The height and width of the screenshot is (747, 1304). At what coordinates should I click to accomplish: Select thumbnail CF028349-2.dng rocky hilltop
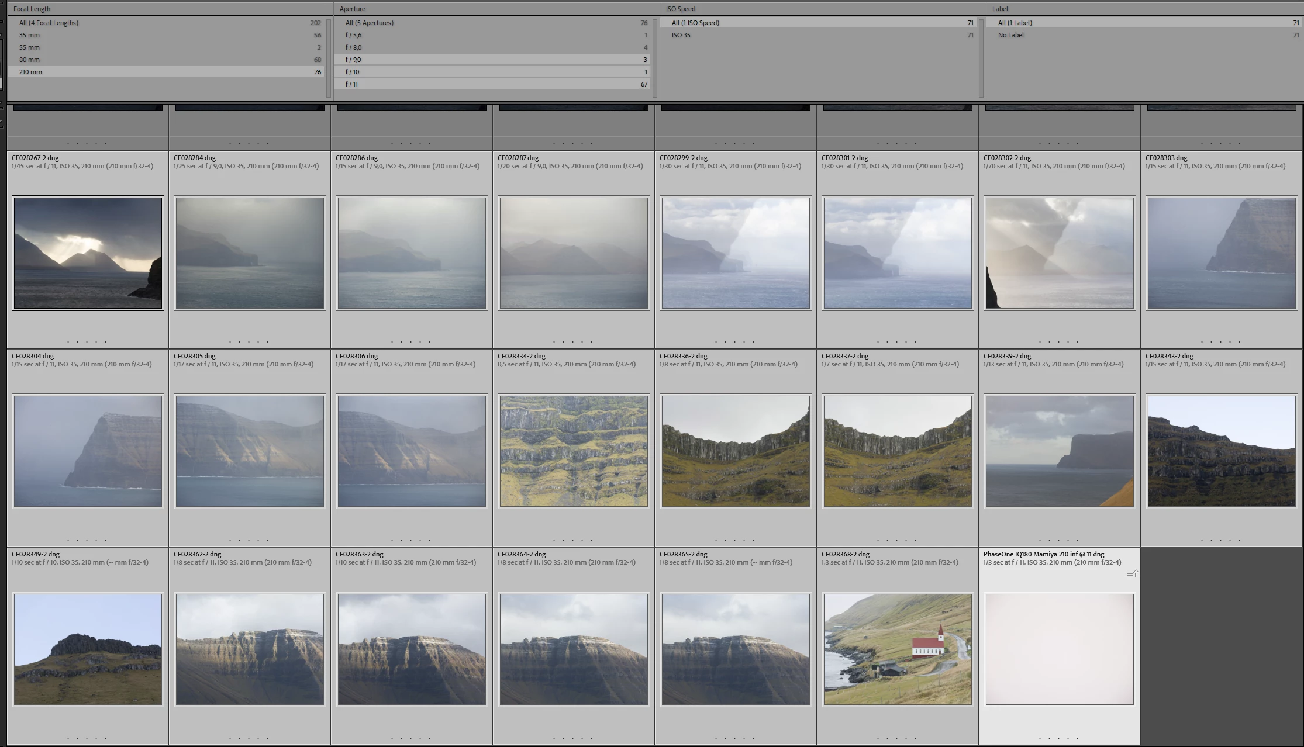[88, 649]
